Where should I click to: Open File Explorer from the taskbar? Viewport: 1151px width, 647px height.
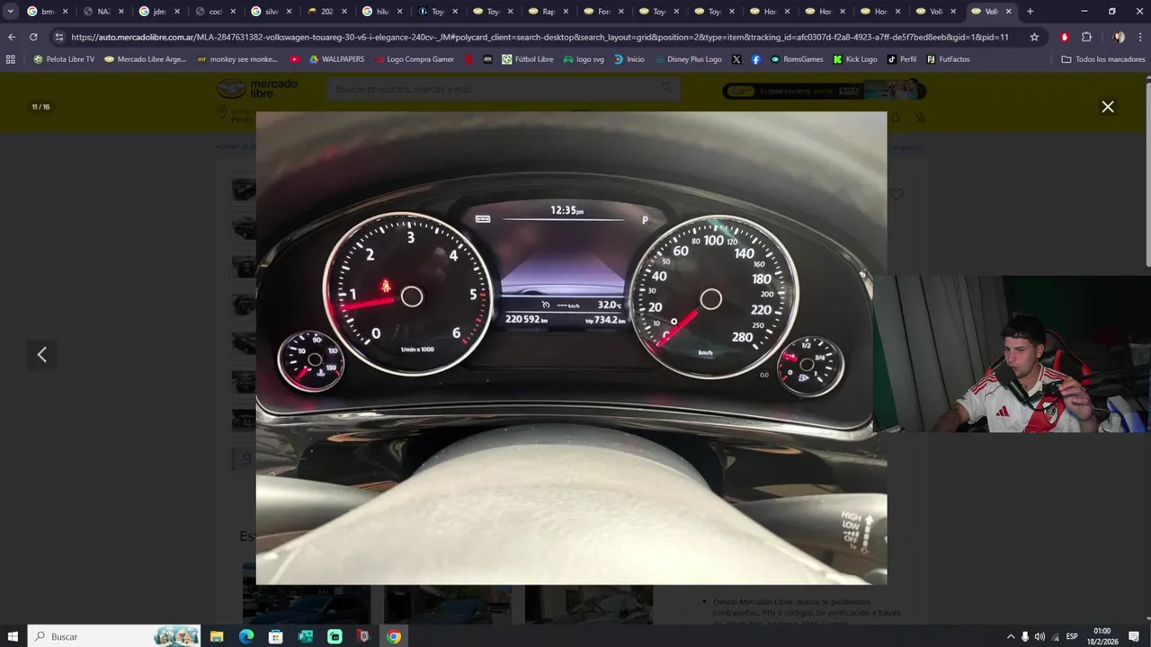pos(217,636)
